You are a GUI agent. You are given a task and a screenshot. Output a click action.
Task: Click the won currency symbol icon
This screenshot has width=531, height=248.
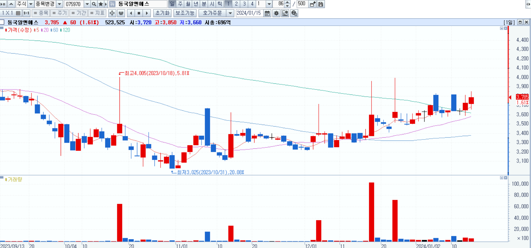point(121,13)
